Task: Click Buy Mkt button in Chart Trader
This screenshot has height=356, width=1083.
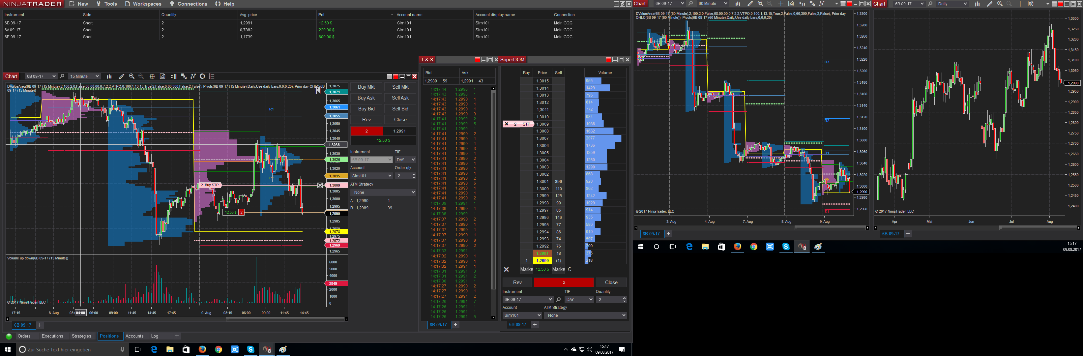Action: pyautogui.click(x=366, y=87)
